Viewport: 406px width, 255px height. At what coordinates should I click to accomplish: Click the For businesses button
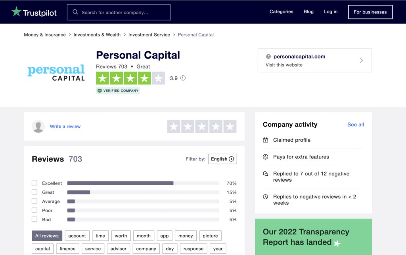(370, 12)
